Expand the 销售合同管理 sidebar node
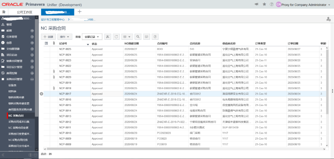 32,61
